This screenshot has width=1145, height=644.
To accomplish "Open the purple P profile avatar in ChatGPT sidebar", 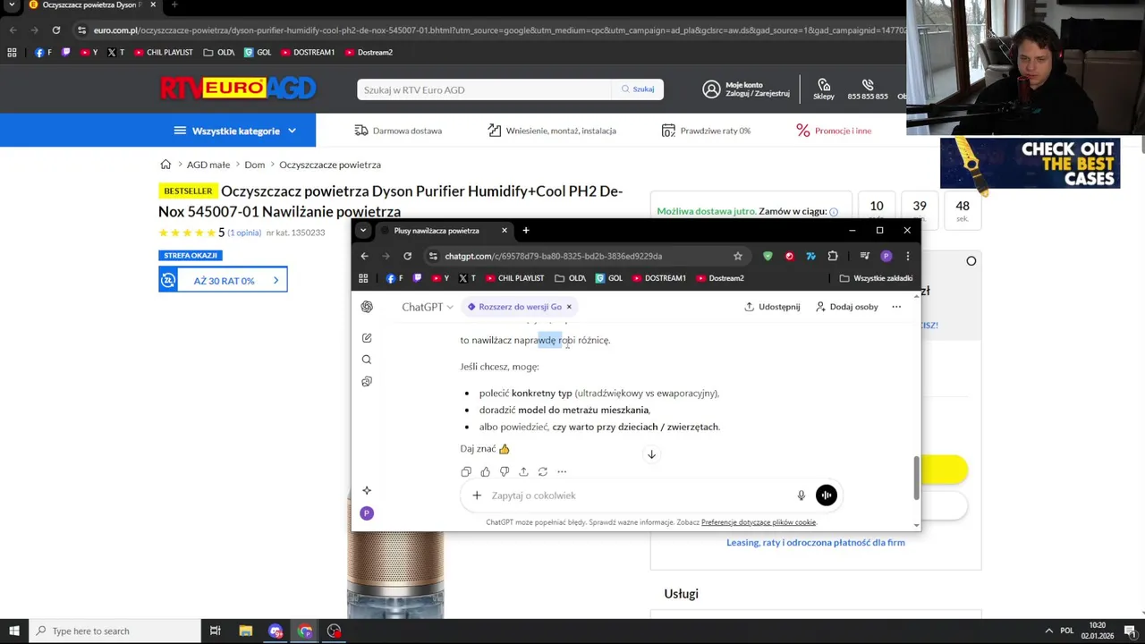I will coord(367,513).
